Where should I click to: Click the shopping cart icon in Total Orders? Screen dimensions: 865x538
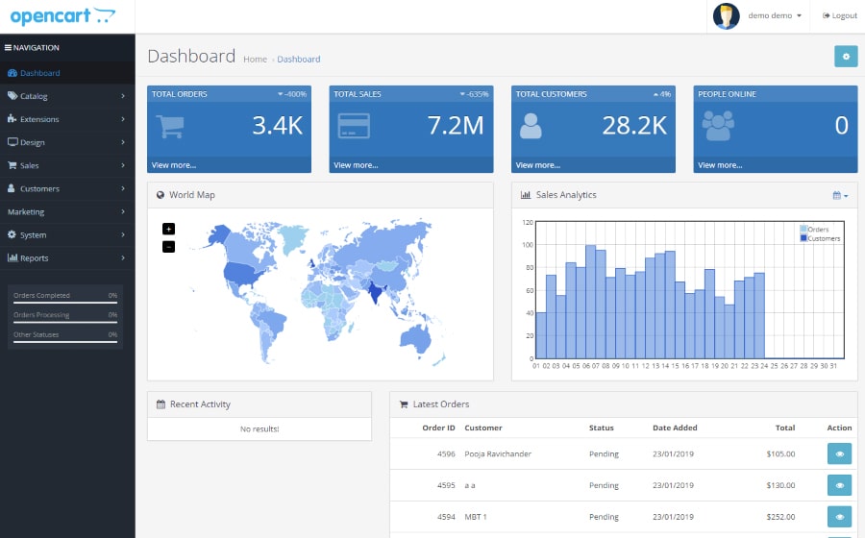(x=170, y=126)
